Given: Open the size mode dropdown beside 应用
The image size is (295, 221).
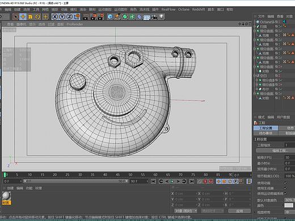Looking at the screenshot, I should click(x=213, y=211).
